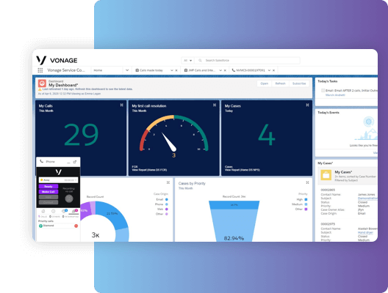Open the Away status dropdown
This screenshot has height=293, width=388.
[x=58, y=180]
